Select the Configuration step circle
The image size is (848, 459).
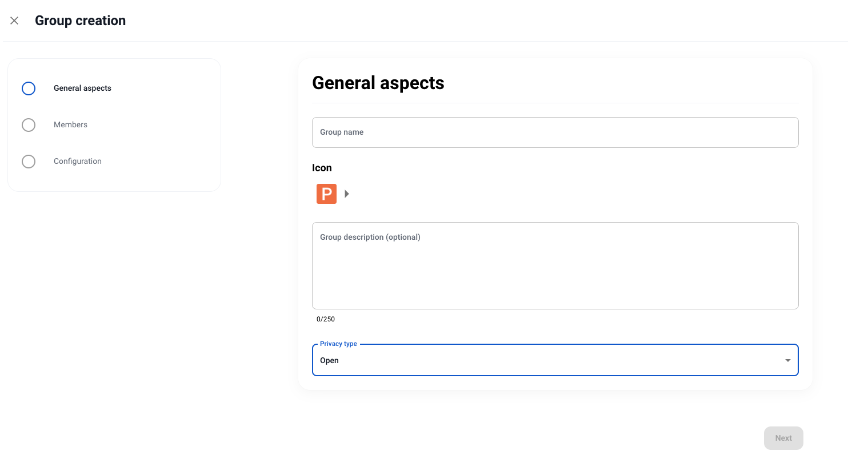[29, 162]
